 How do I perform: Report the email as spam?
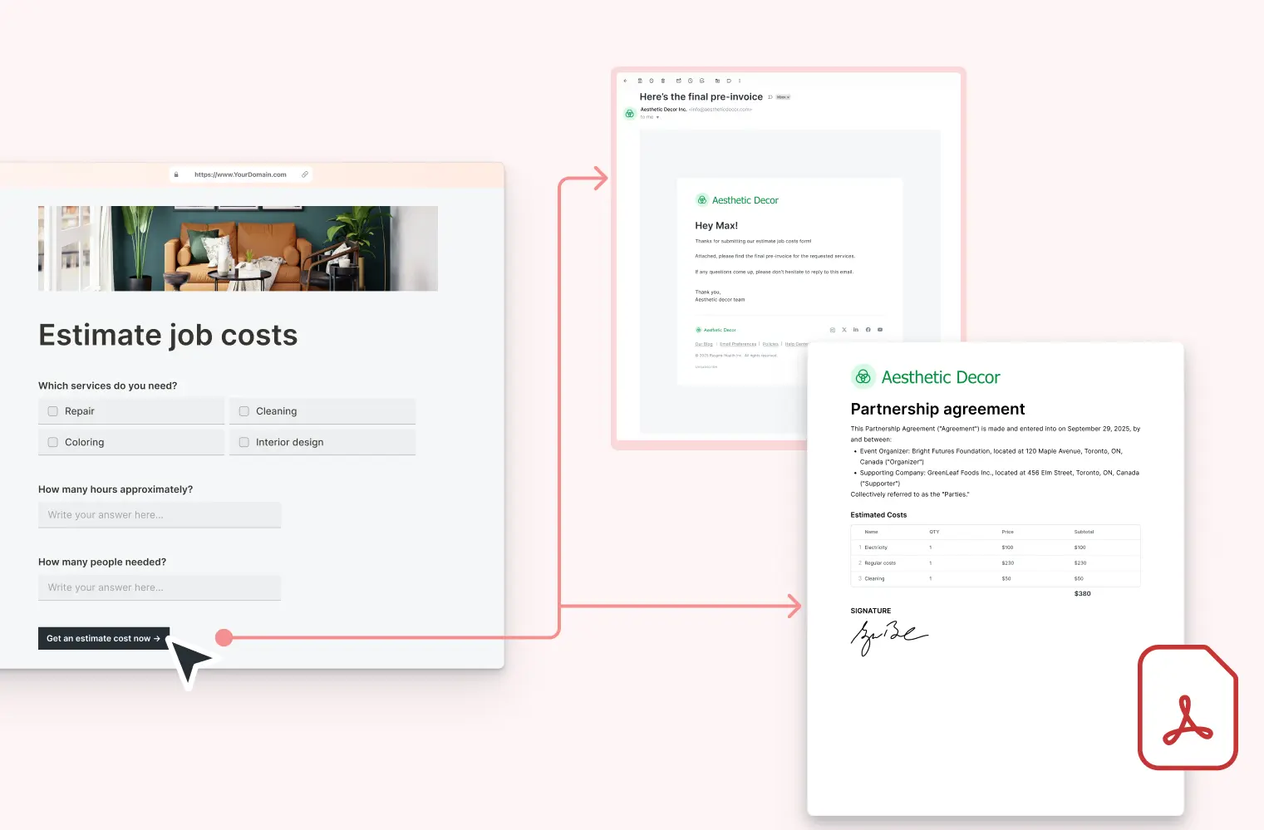point(652,81)
